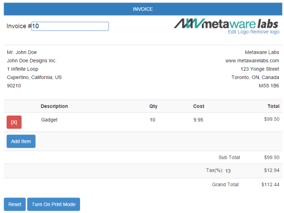Click the Add Item button
The image size is (284, 213).
click(21, 141)
